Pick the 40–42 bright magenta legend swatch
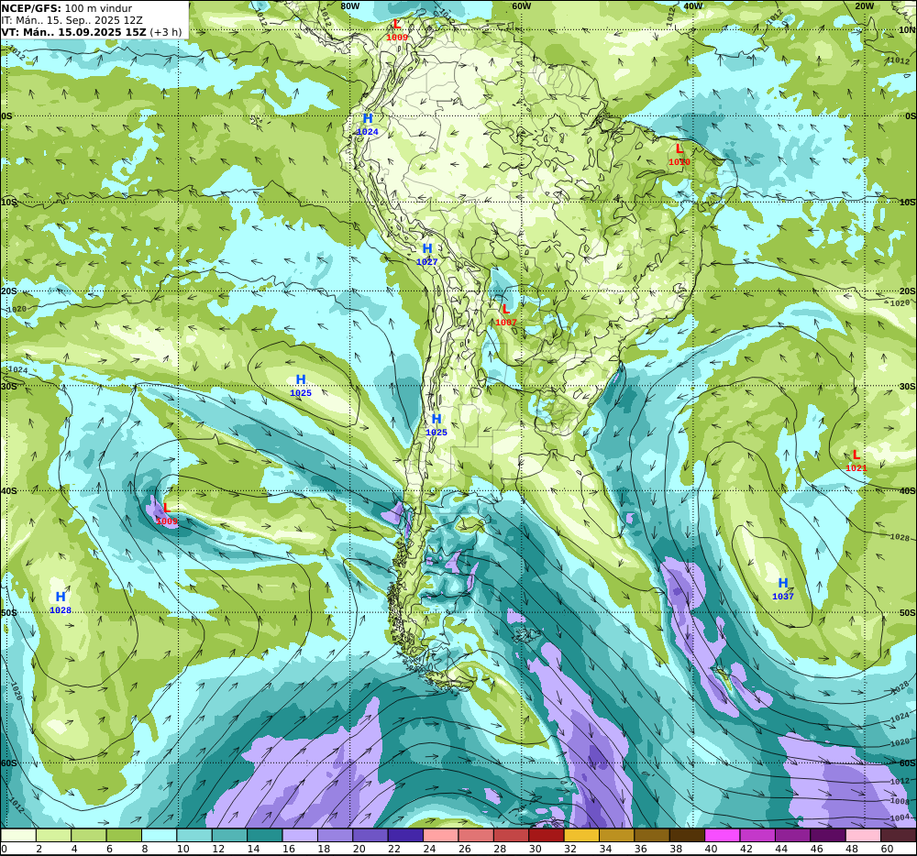Screen dimensions: 917x856 click(723, 835)
